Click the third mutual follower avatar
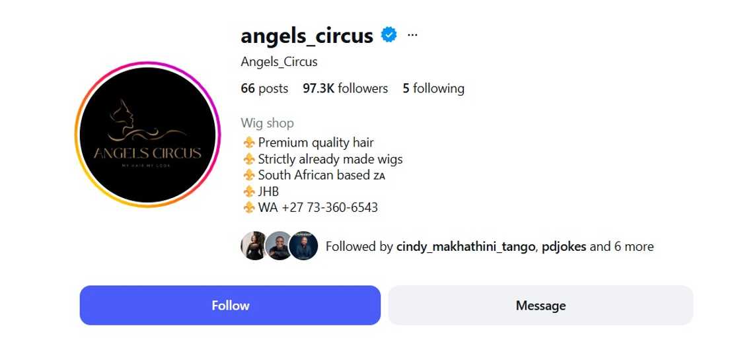This screenshot has height=340, width=740. [303, 246]
